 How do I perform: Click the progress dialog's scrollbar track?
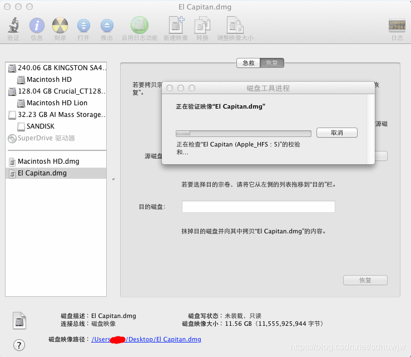coord(370,129)
